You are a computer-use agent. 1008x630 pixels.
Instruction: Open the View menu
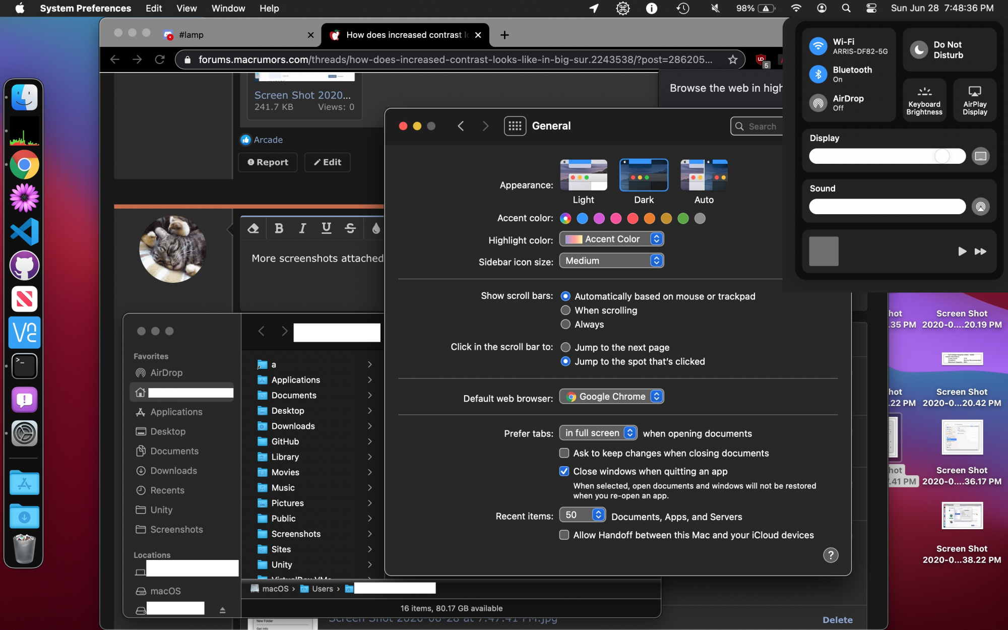pos(186,8)
